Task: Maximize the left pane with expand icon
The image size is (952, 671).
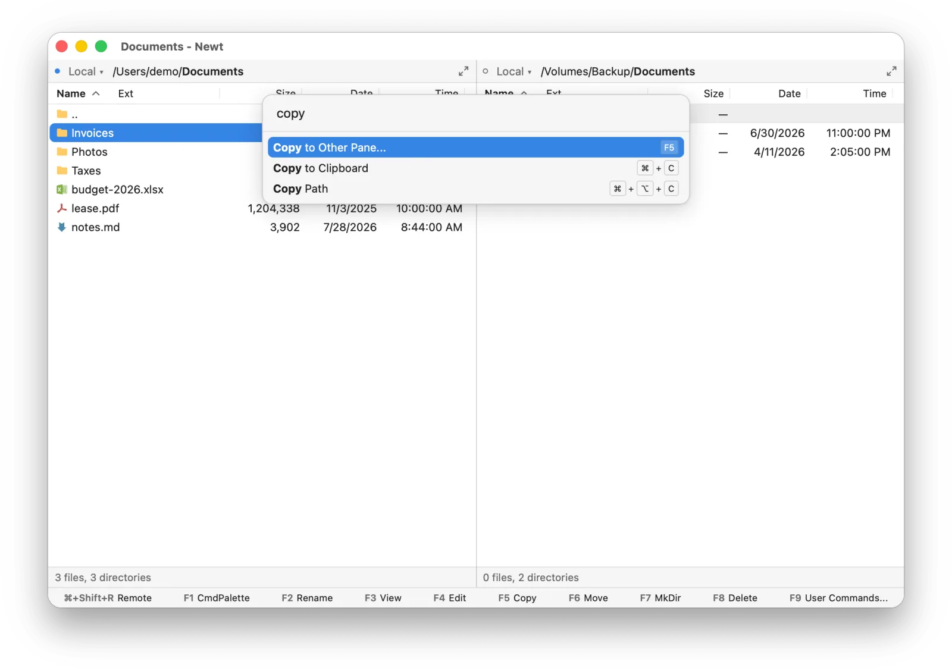Action: (464, 71)
